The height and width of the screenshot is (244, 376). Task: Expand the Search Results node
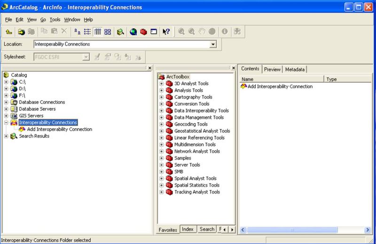pos(6,136)
